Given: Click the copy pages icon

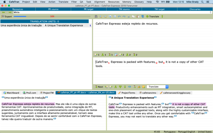Looking at the screenshot, I should 133,16.
